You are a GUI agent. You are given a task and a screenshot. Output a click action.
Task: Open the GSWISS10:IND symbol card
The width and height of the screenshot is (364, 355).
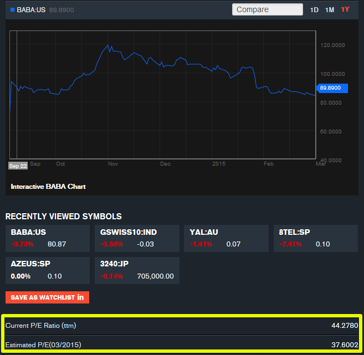(137, 238)
